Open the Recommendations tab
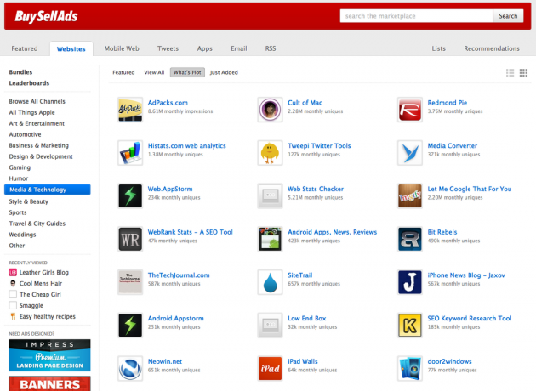 [492, 48]
